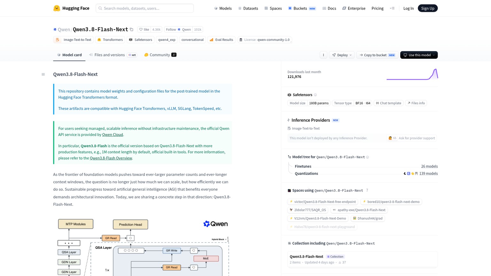Focus the search models input field
491x276 pixels.
tap(144, 8)
